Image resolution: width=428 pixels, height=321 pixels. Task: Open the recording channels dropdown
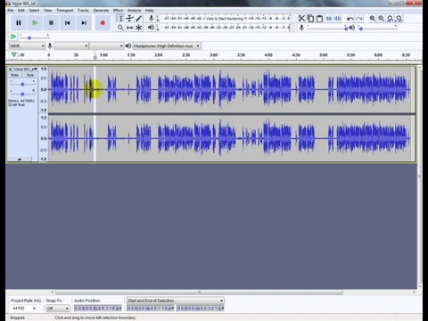106,45
